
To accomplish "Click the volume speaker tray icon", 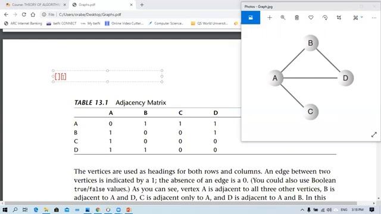I will click(329, 210).
